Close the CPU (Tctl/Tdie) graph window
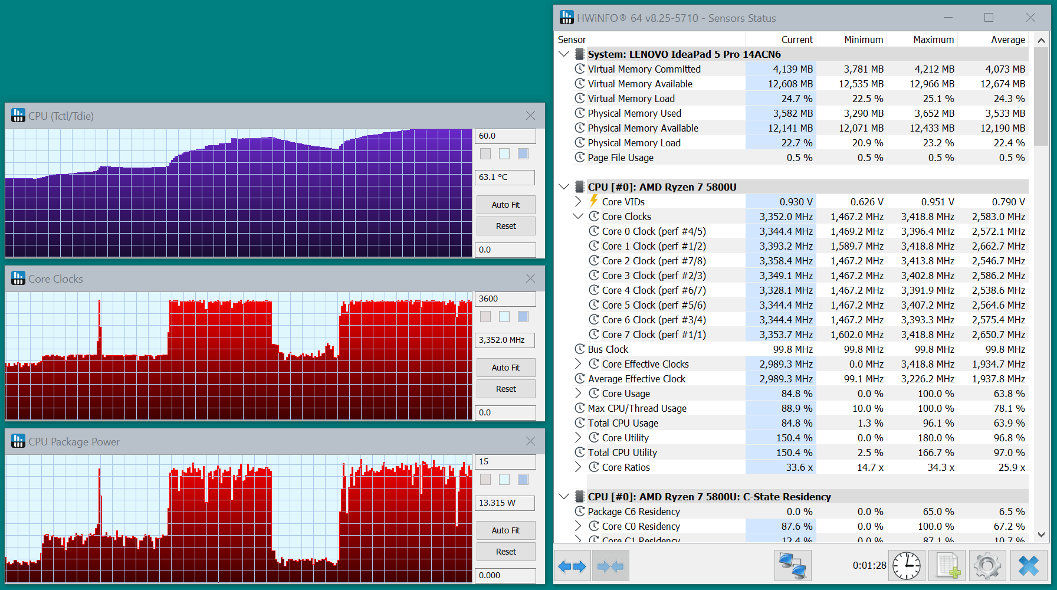 coord(531,116)
